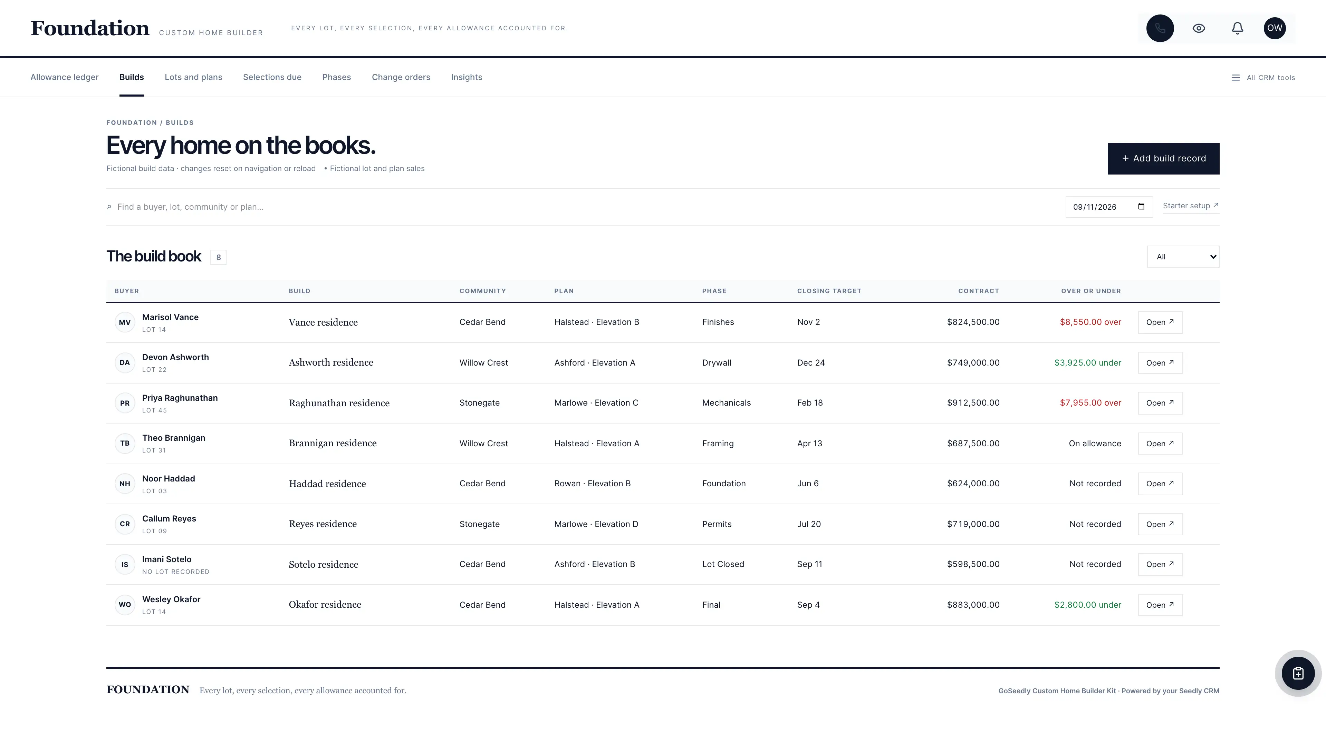Click the phone call icon in header
Screen dimensions: 1326x745
click(x=1160, y=28)
